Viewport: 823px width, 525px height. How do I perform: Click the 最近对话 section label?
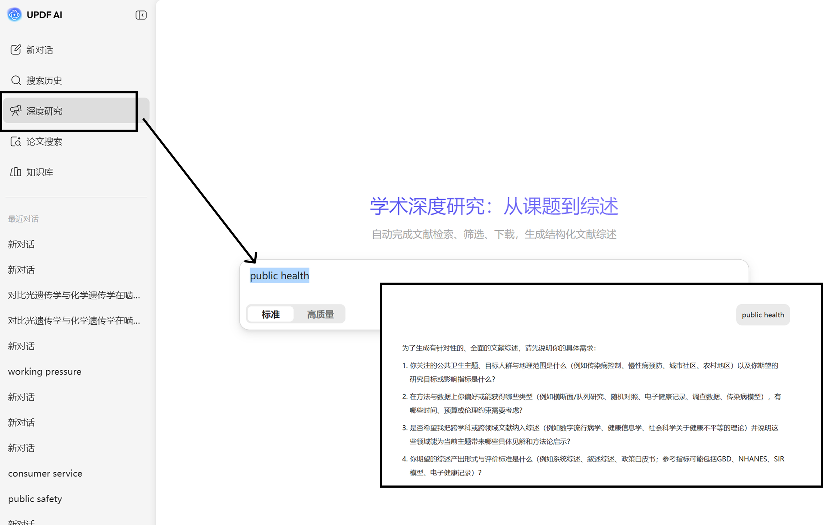23,219
